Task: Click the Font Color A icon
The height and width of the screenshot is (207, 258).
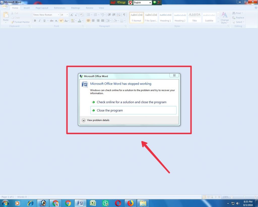Action: (79, 21)
